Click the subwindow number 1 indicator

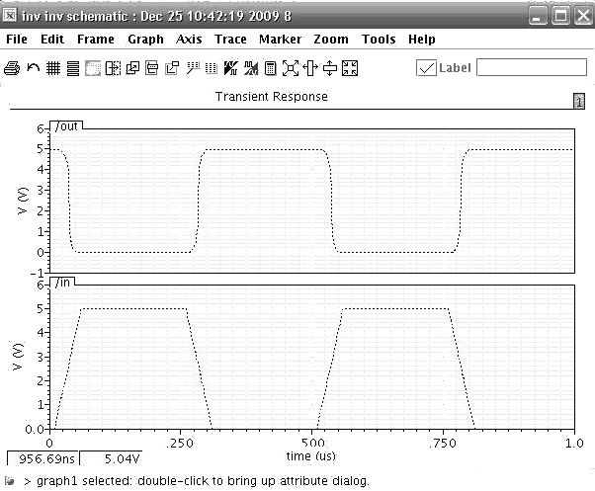[x=579, y=101]
